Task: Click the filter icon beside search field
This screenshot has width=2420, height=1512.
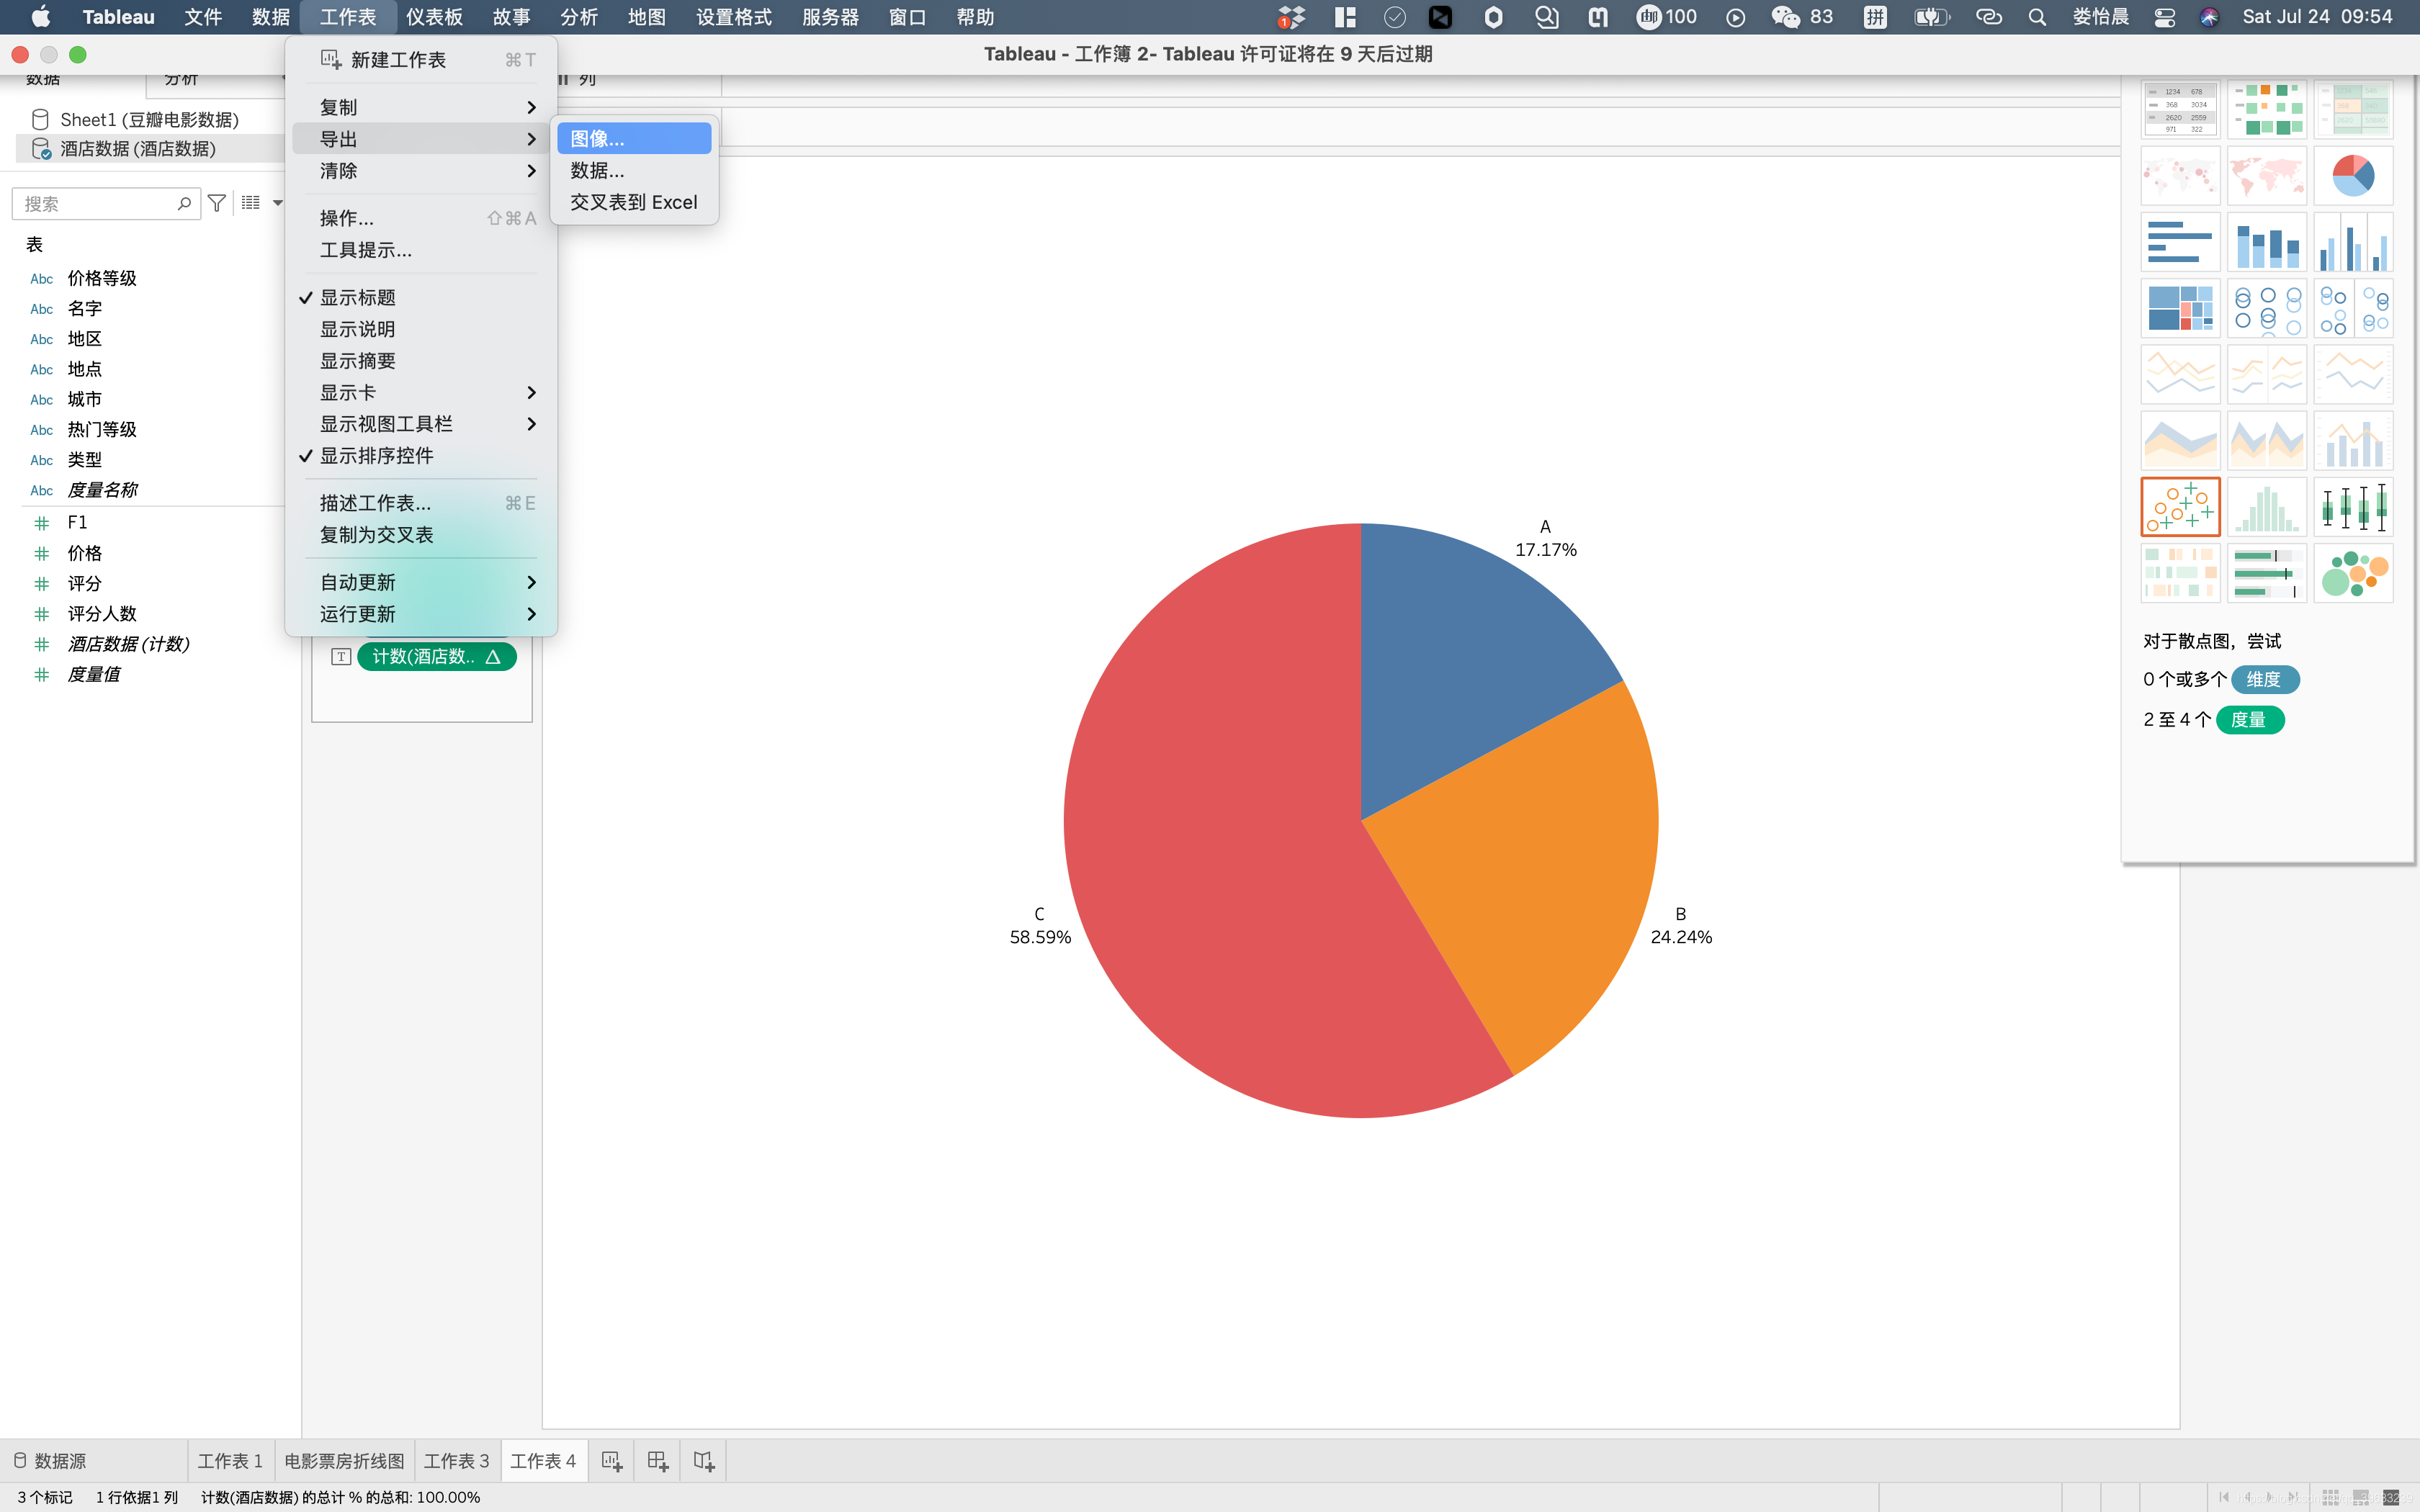Action: click(216, 203)
